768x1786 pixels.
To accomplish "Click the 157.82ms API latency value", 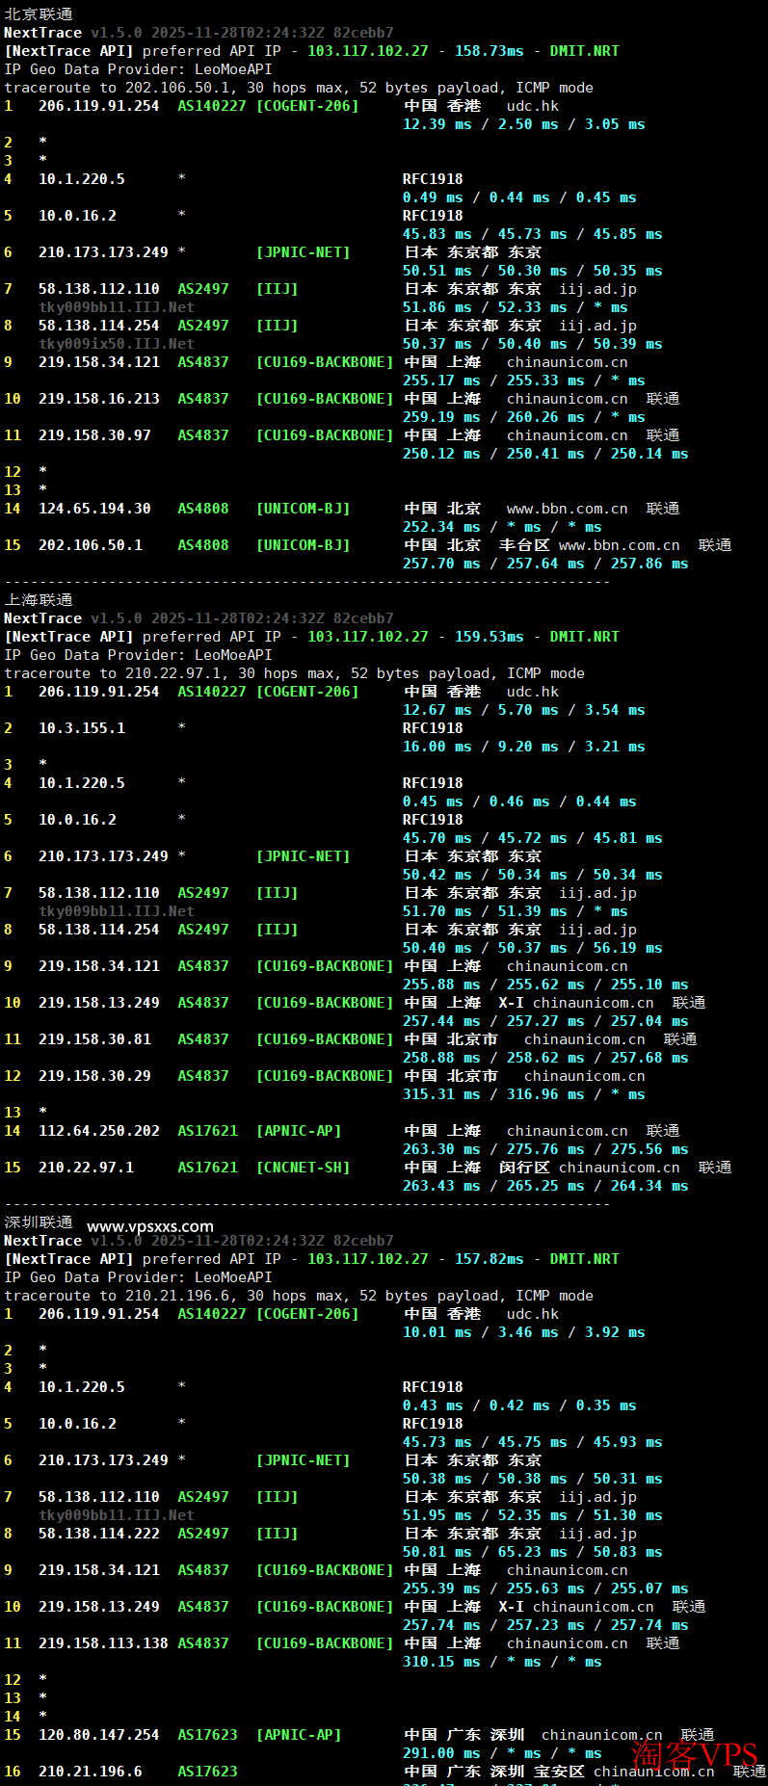I will (489, 1259).
